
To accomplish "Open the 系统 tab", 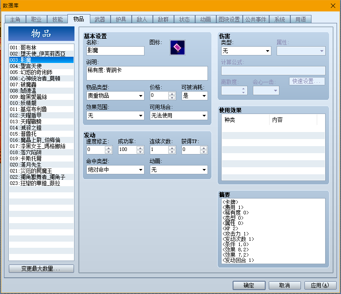I will pos(279,19).
